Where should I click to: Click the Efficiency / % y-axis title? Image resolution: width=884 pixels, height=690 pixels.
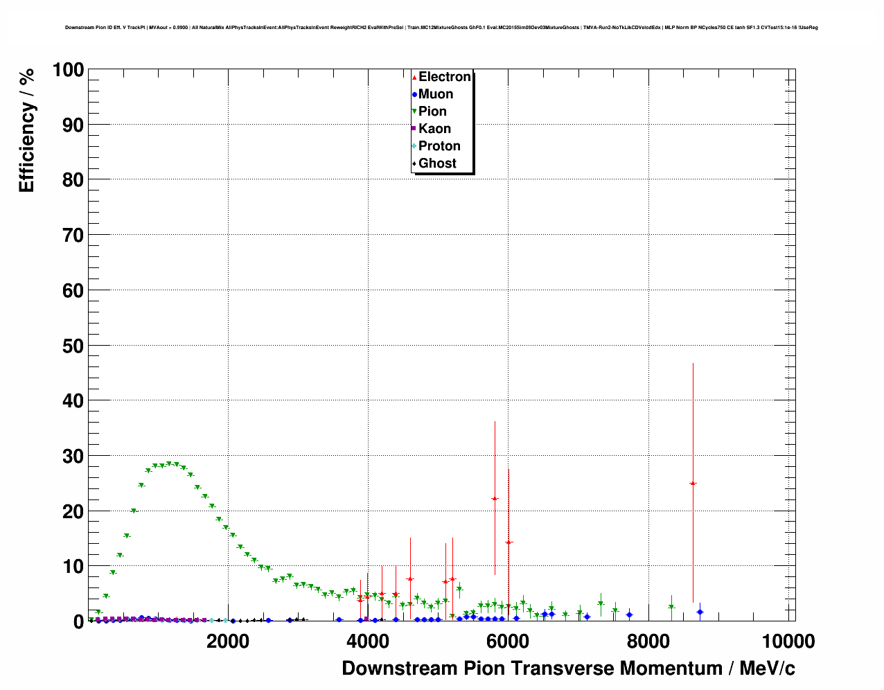point(26,130)
